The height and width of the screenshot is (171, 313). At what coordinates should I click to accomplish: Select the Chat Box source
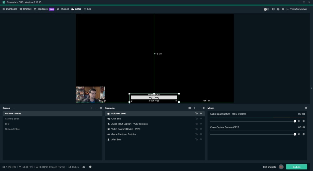click(155, 119)
